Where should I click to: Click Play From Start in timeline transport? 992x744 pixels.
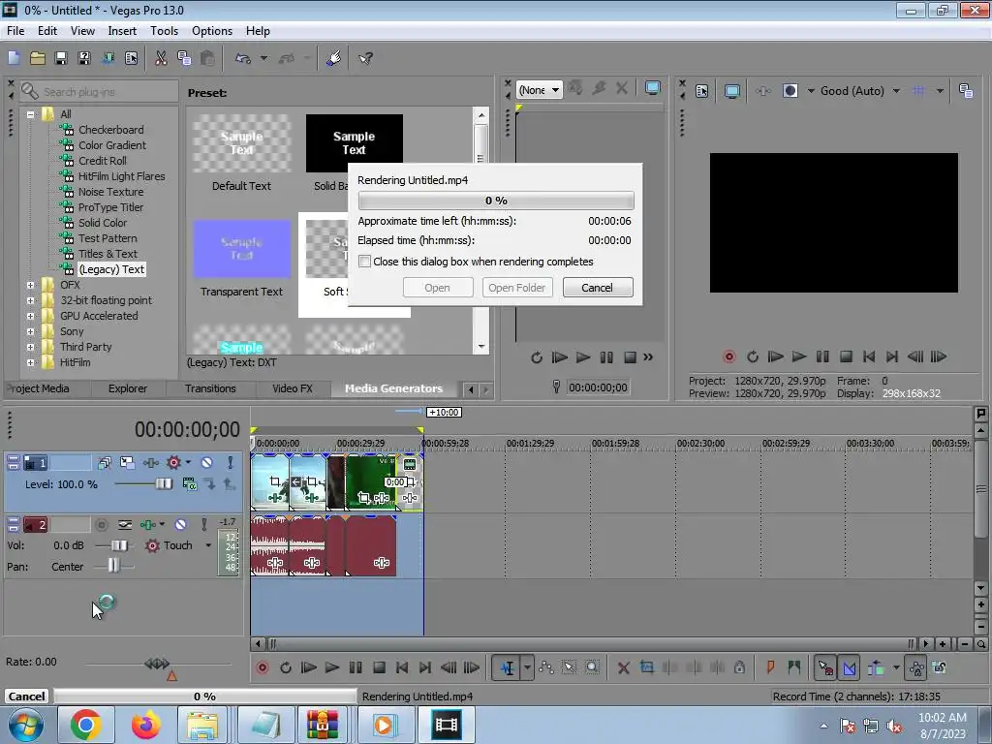click(x=308, y=667)
